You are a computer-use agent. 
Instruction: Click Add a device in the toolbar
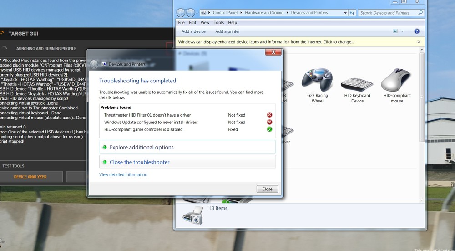[x=193, y=31]
